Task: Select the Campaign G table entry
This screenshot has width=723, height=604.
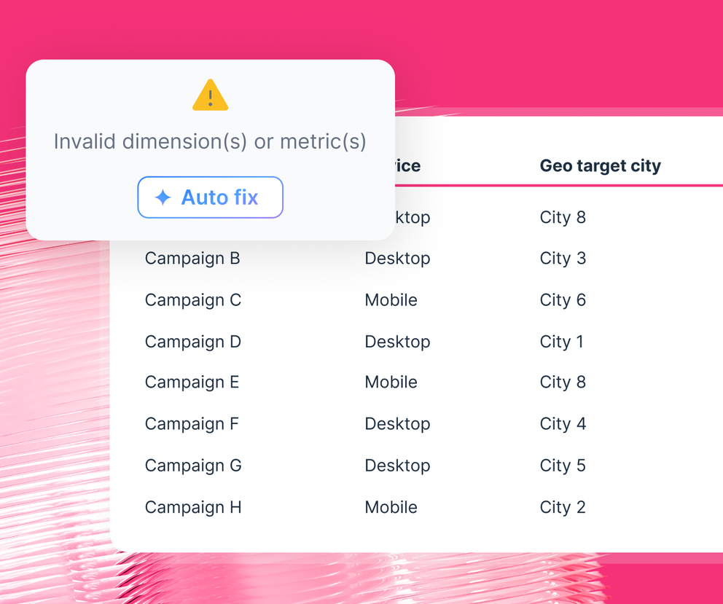Action: [192, 465]
